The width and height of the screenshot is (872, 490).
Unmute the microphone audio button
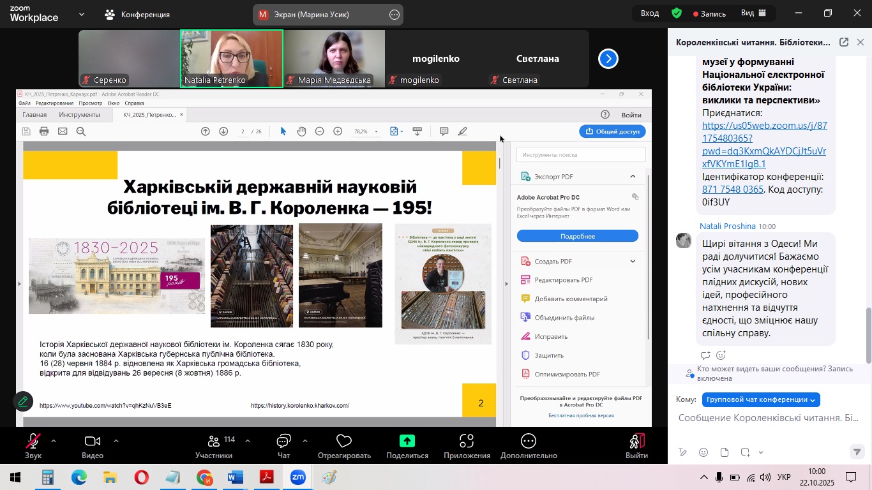tap(33, 441)
